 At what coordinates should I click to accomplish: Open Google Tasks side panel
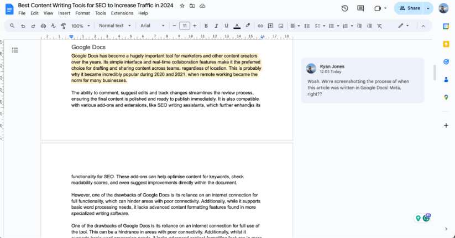pos(446,61)
